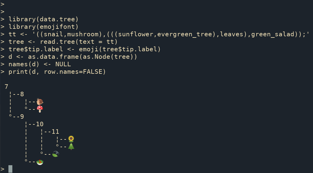Image resolution: width=313 pixels, height=173 pixels.
Task: Select tree node 10
Action: pos(40,124)
